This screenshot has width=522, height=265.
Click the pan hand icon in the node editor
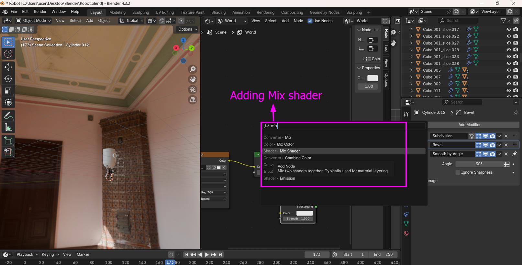click(393, 43)
